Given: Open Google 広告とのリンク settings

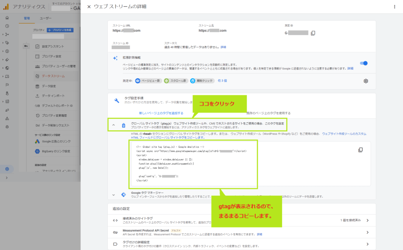Looking at the screenshot, I should point(56,141).
